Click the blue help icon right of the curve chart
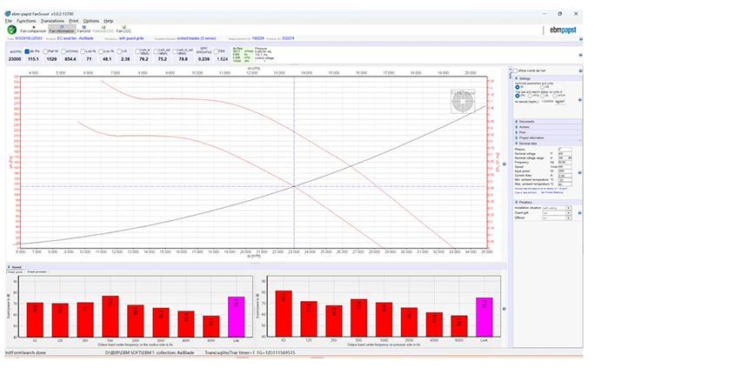This screenshot has height=368, width=748. coord(504,164)
